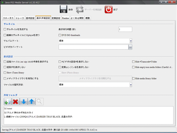
Task: Click the magnifying glass scan icon
Action: click(x=39, y=101)
